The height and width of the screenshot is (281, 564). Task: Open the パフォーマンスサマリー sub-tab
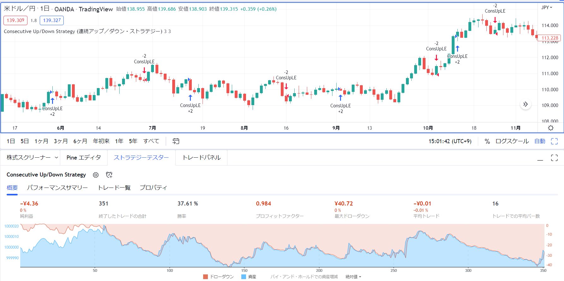pyautogui.click(x=57, y=188)
